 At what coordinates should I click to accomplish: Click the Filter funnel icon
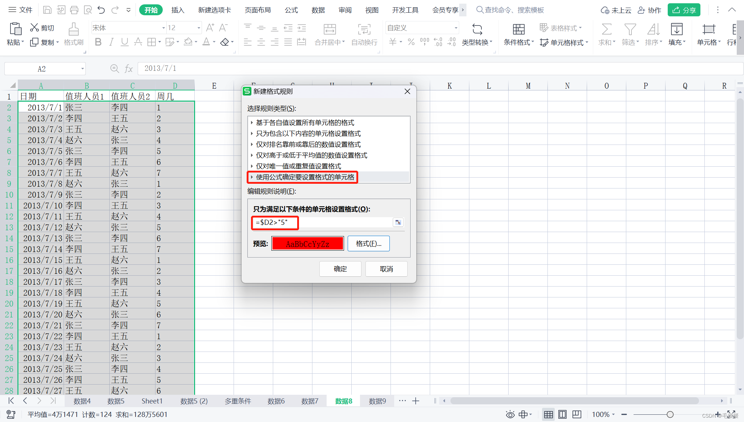(x=630, y=30)
